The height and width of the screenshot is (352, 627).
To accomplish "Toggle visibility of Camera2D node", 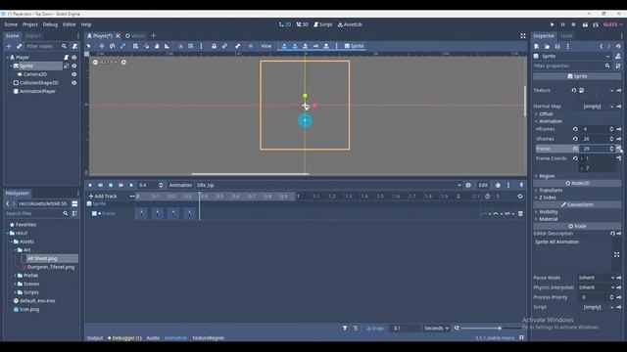I will (x=74, y=74).
